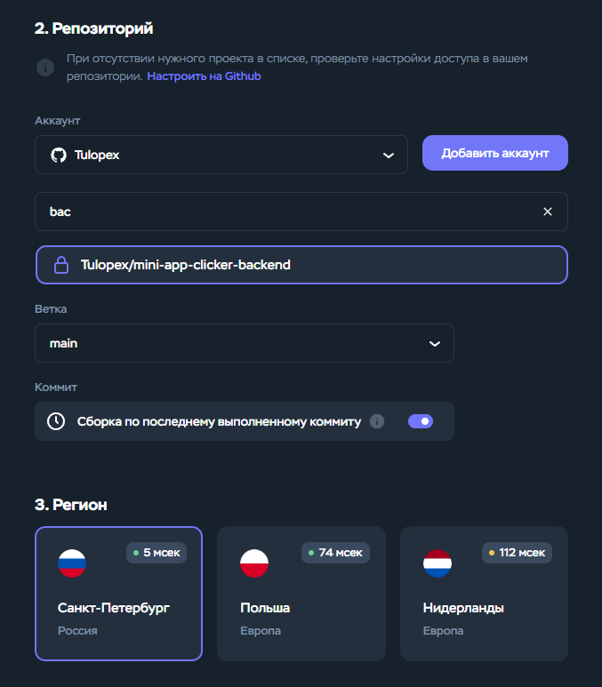Click the GitHub logo in account field

(x=59, y=155)
